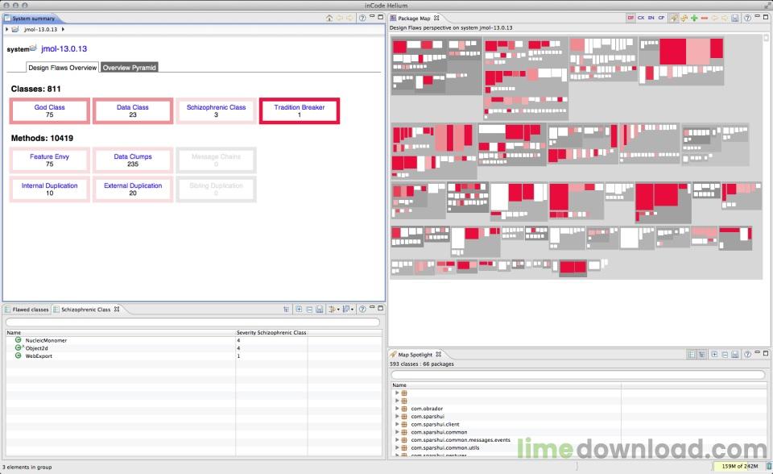Enable the EN metric view on Package Map

click(x=651, y=16)
